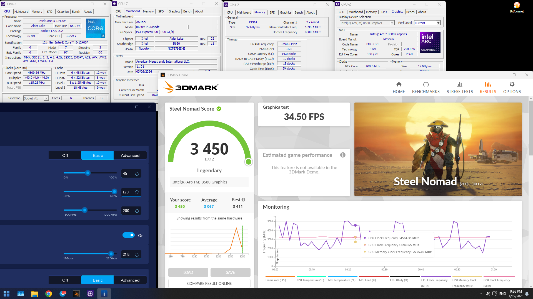This screenshot has height=299, width=533.
Task: Open the RESULTS bar chart icon
Action: (488, 84)
